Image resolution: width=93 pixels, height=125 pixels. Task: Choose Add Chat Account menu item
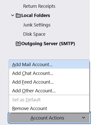[x=49, y=73]
